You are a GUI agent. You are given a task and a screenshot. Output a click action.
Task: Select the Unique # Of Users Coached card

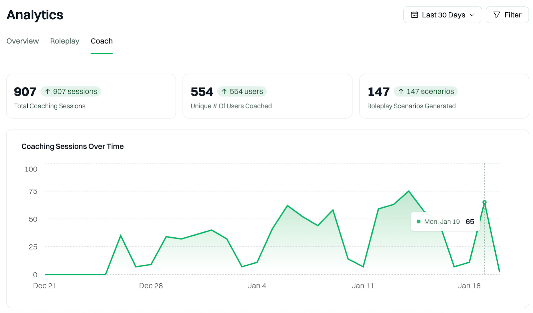coord(267,96)
